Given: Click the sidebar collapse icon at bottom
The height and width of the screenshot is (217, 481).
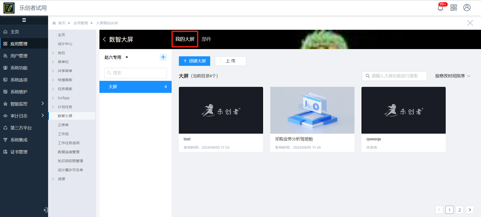Looking at the screenshot, I should point(46,210).
